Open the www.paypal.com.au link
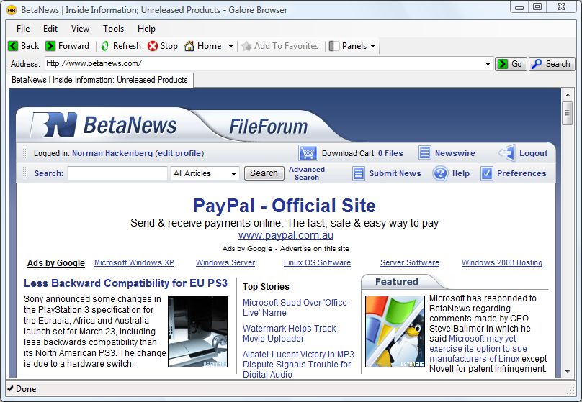This screenshot has height=402, width=582. point(286,235)
